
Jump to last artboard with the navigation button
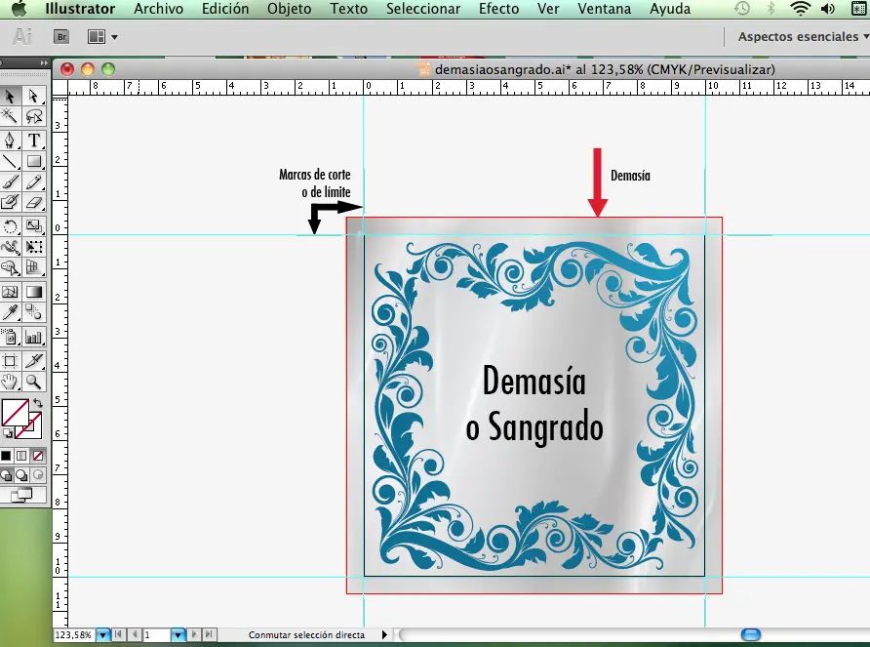coord(208,634)
